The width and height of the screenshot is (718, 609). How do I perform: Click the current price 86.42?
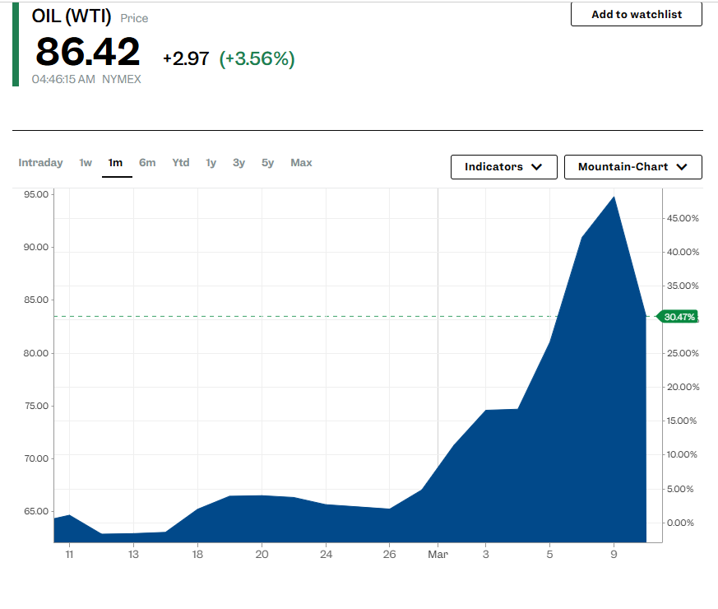(86, 52)
